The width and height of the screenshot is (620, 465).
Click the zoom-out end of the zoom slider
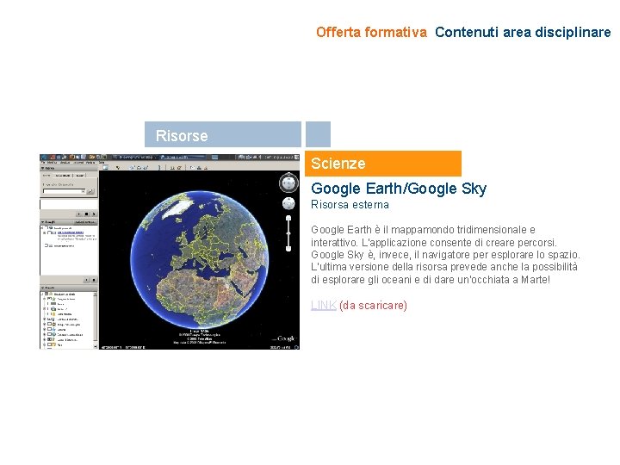288,249
